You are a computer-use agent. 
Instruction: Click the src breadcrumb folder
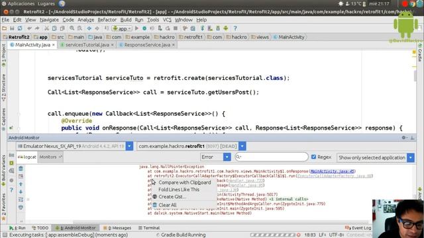point(58,37)
